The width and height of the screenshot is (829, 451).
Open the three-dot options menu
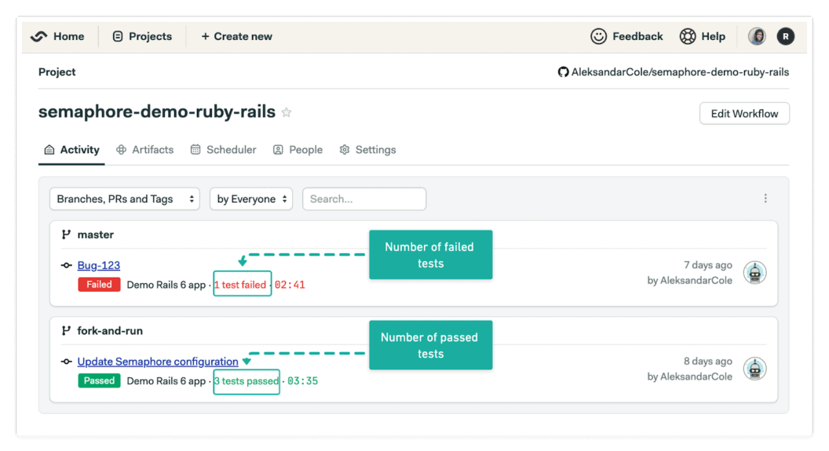pos(765,198)
